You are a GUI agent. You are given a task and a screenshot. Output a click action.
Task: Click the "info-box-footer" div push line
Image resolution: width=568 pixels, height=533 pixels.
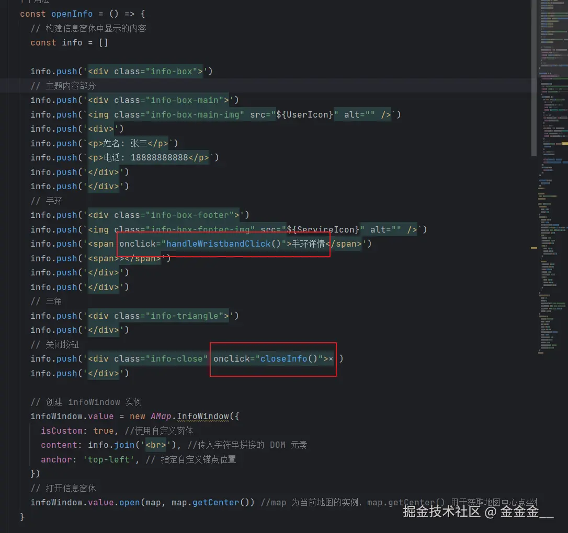pos(140,215)
